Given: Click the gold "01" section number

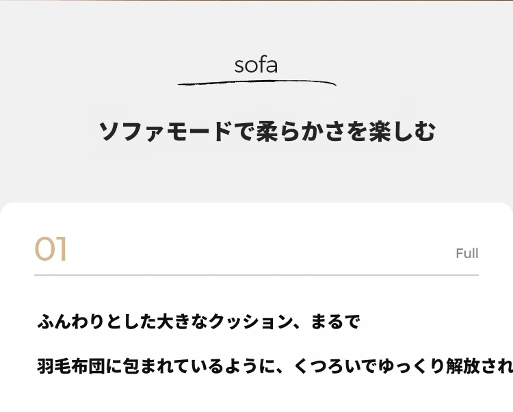Looking at the screenshot, I should tap(51, 249).
